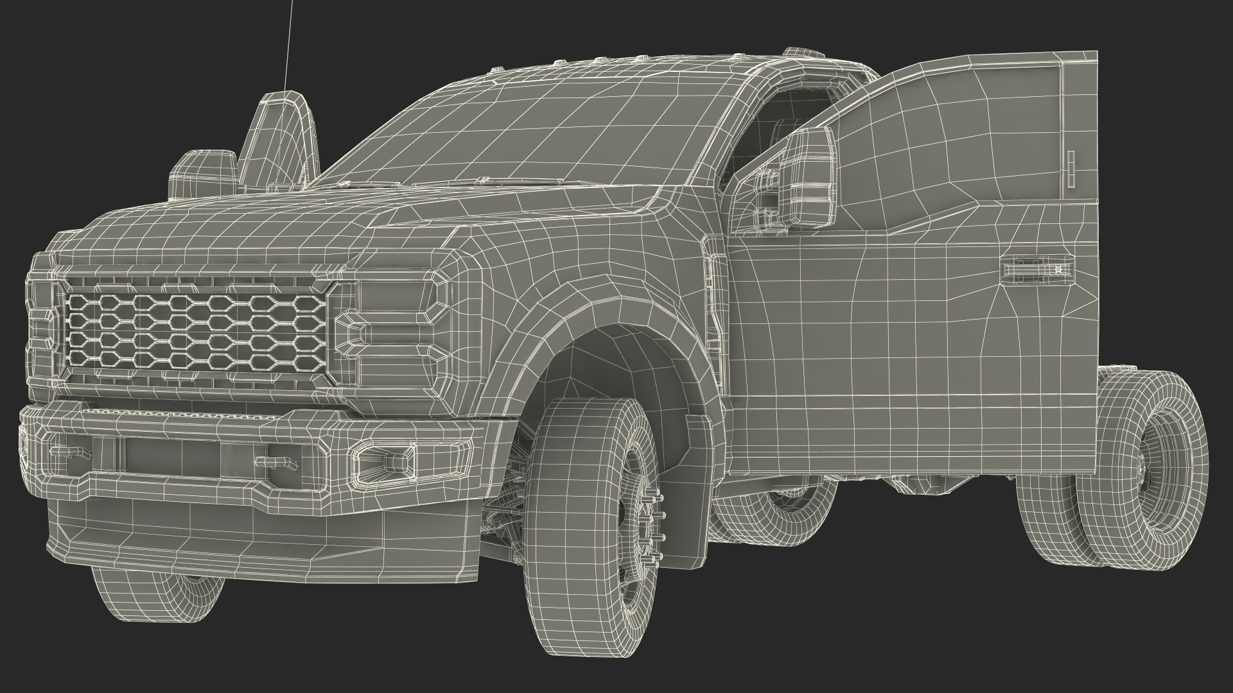
Task: Click the windshield surface
Action: coord(546,128)
